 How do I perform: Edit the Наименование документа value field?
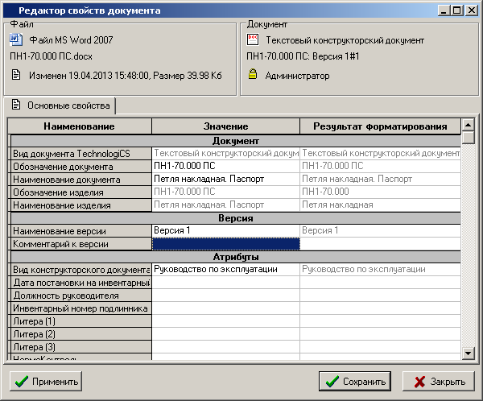[x=225, y=179]
